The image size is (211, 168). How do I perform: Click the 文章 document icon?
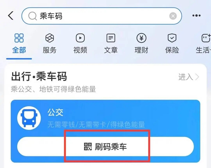111,38
